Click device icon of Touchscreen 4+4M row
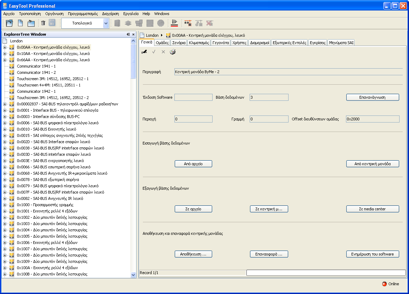 point(12,85)
